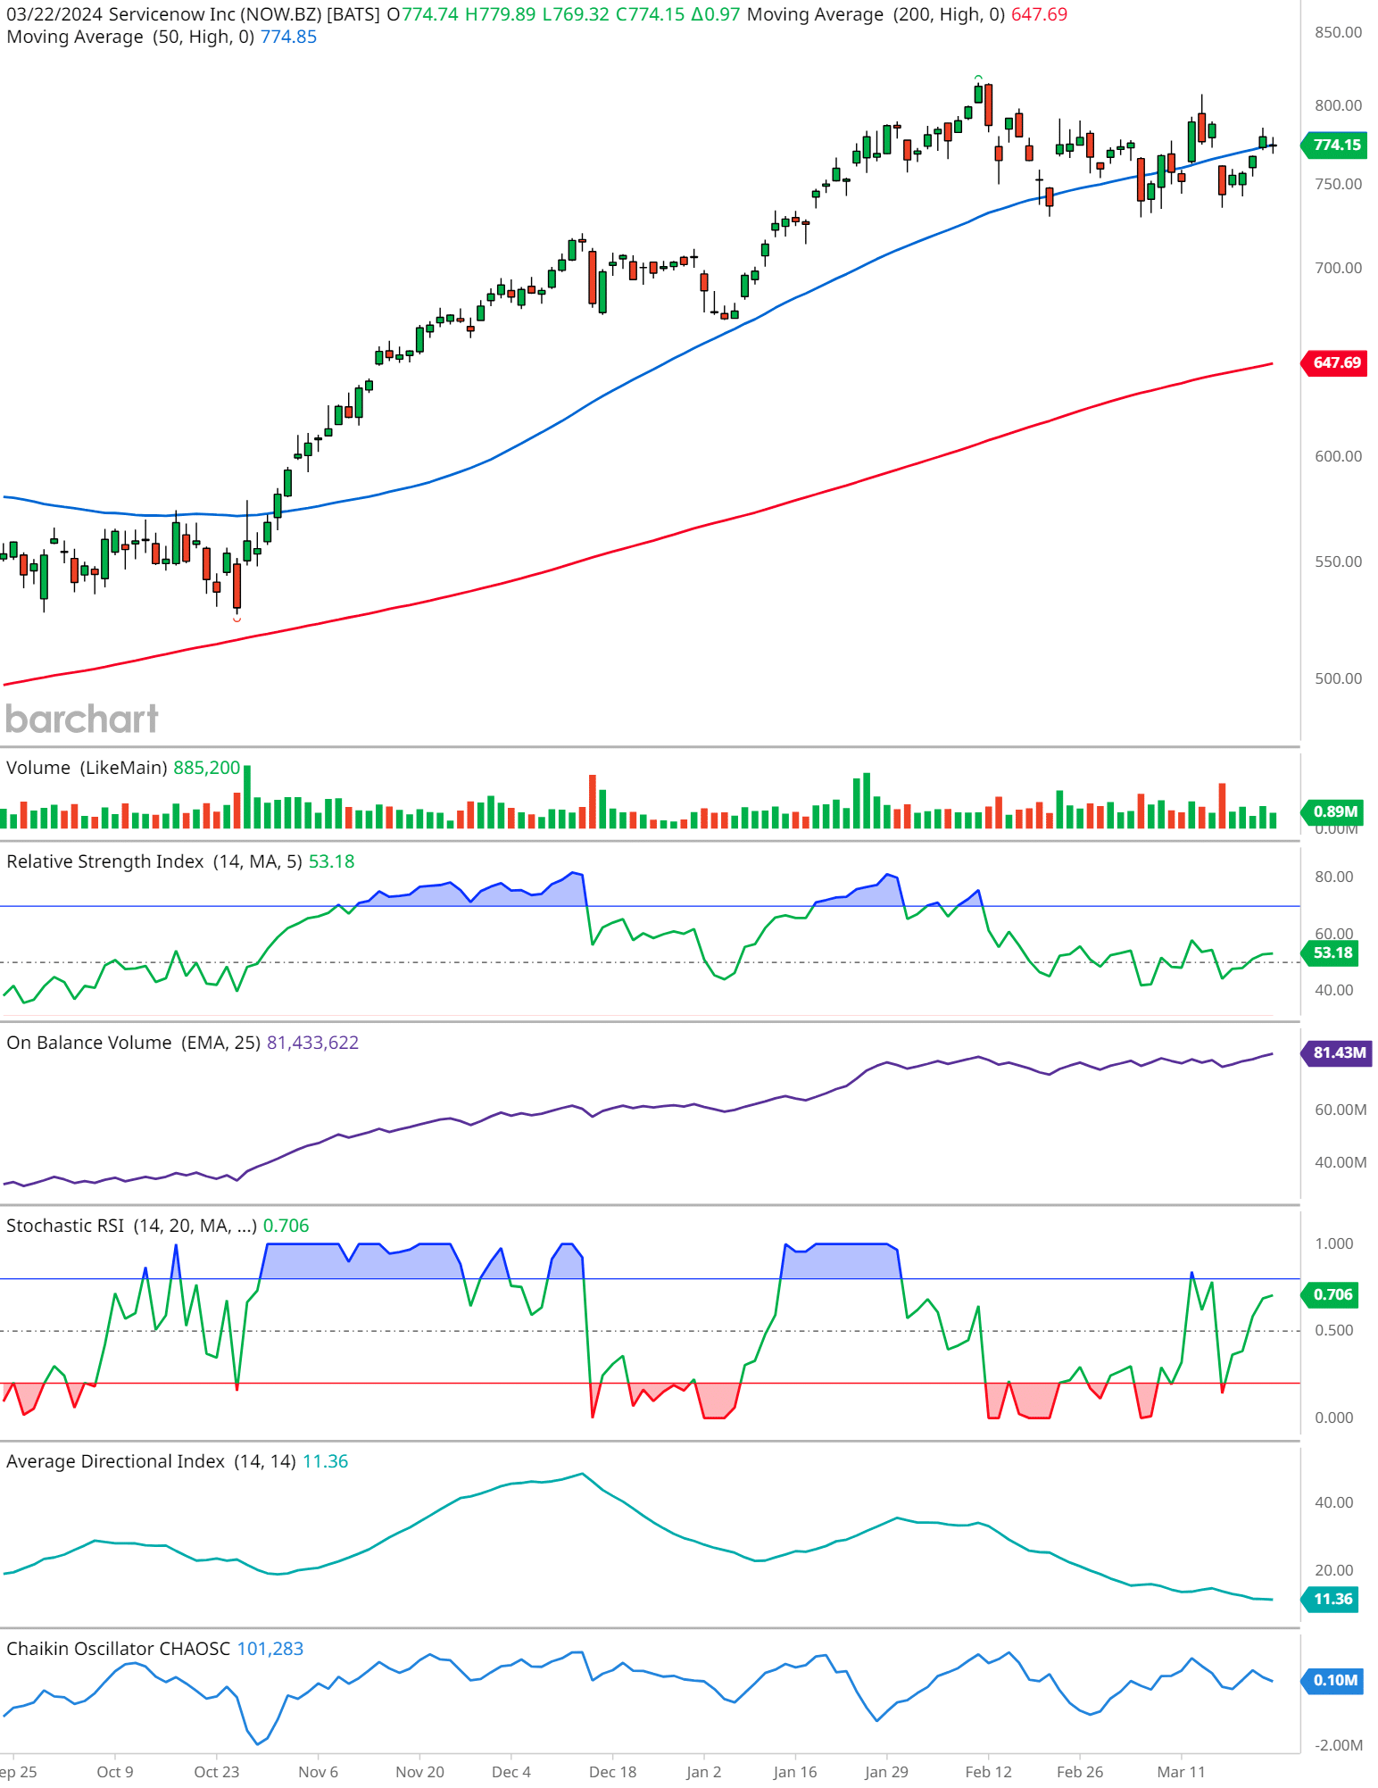This screenshot has height=1788, width=1378.
Task: Select the 0.706 Stochastic RSI axis tag
Action: (1332, 1294)
